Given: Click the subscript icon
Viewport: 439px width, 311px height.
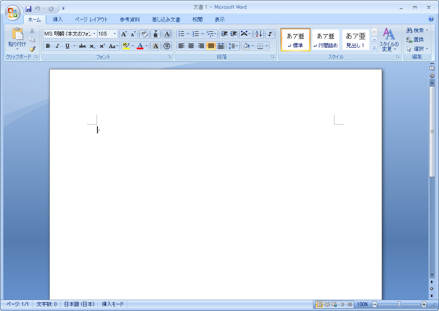Looking at the screenshot, I should pyautogui.click(x=92, y=46).
